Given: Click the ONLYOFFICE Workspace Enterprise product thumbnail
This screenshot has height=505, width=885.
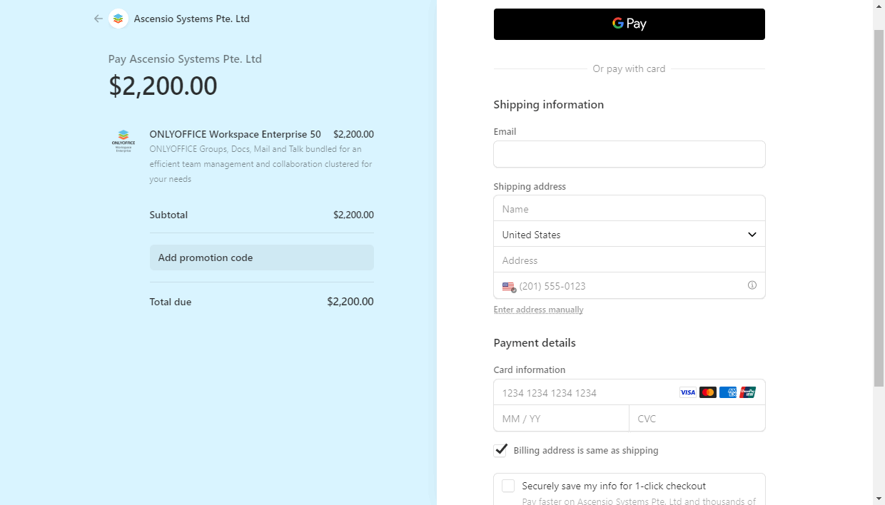Looking at the screenshot, I should point(123,141).
